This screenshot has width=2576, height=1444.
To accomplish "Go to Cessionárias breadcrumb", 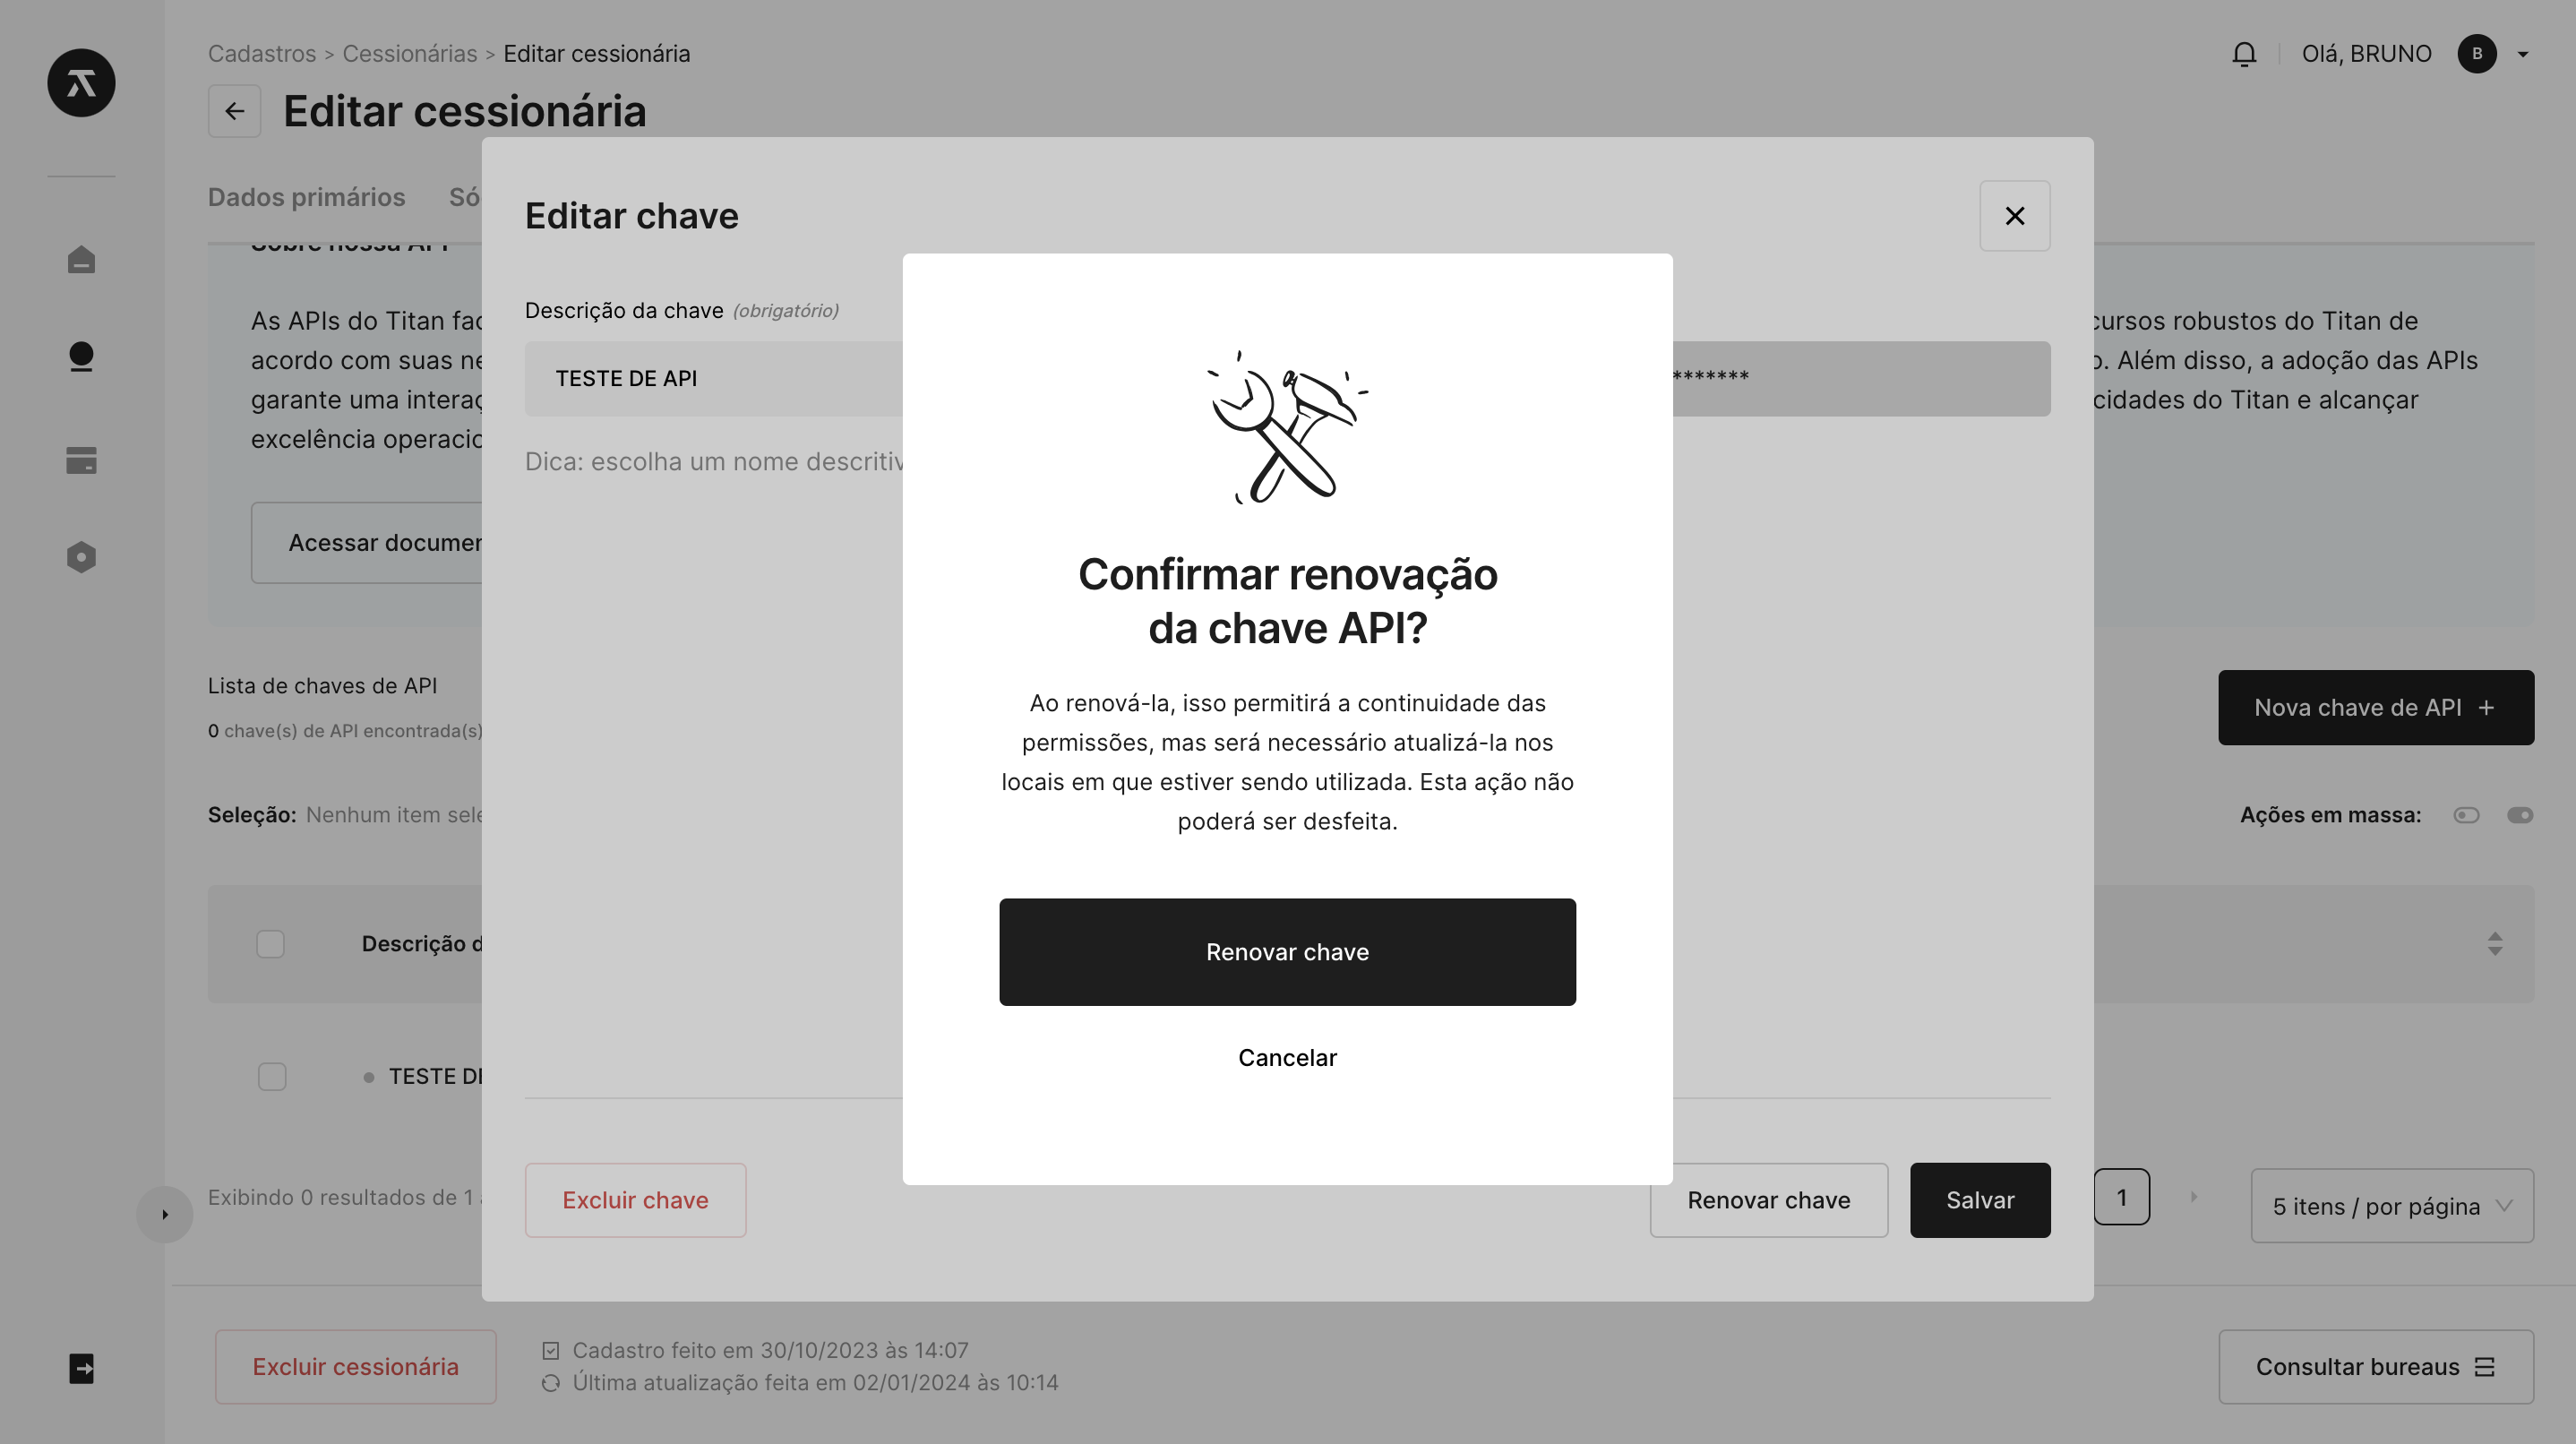I will pyautogui.click(x=409, y=54).
